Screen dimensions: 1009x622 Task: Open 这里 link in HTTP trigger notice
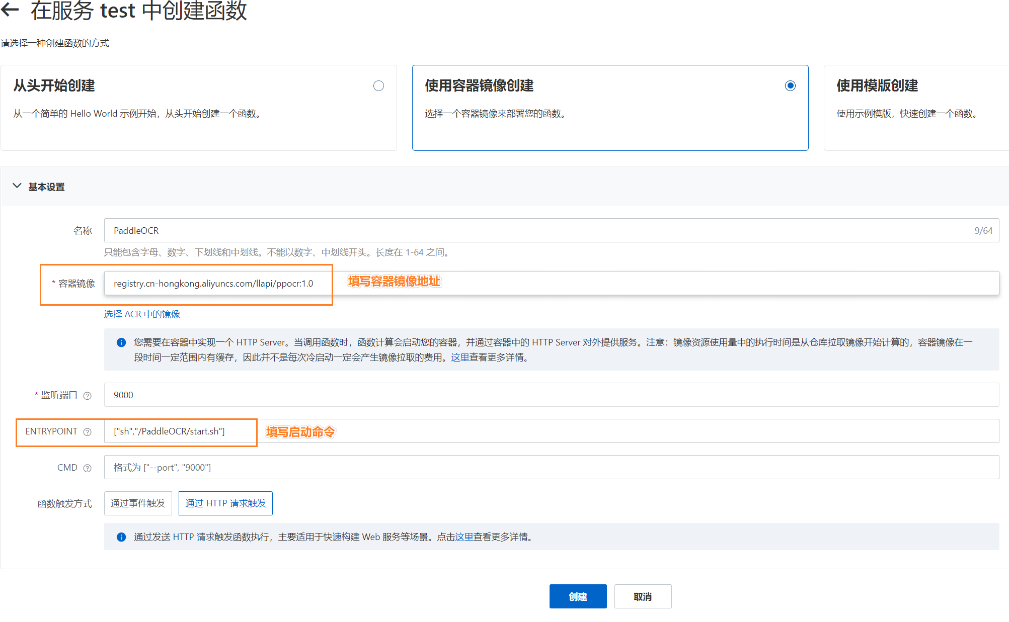coord(463,537)
